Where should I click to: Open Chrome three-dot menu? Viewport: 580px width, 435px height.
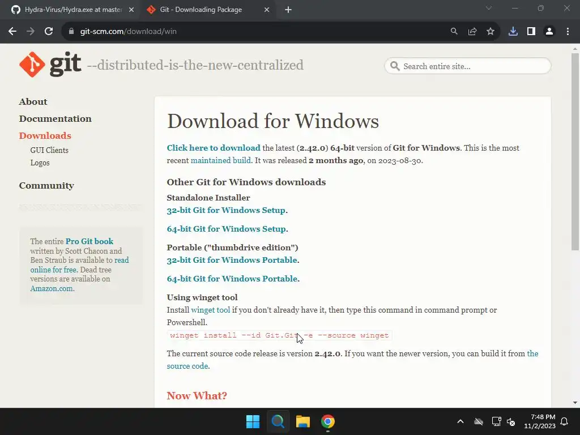[x=568, y=32]
